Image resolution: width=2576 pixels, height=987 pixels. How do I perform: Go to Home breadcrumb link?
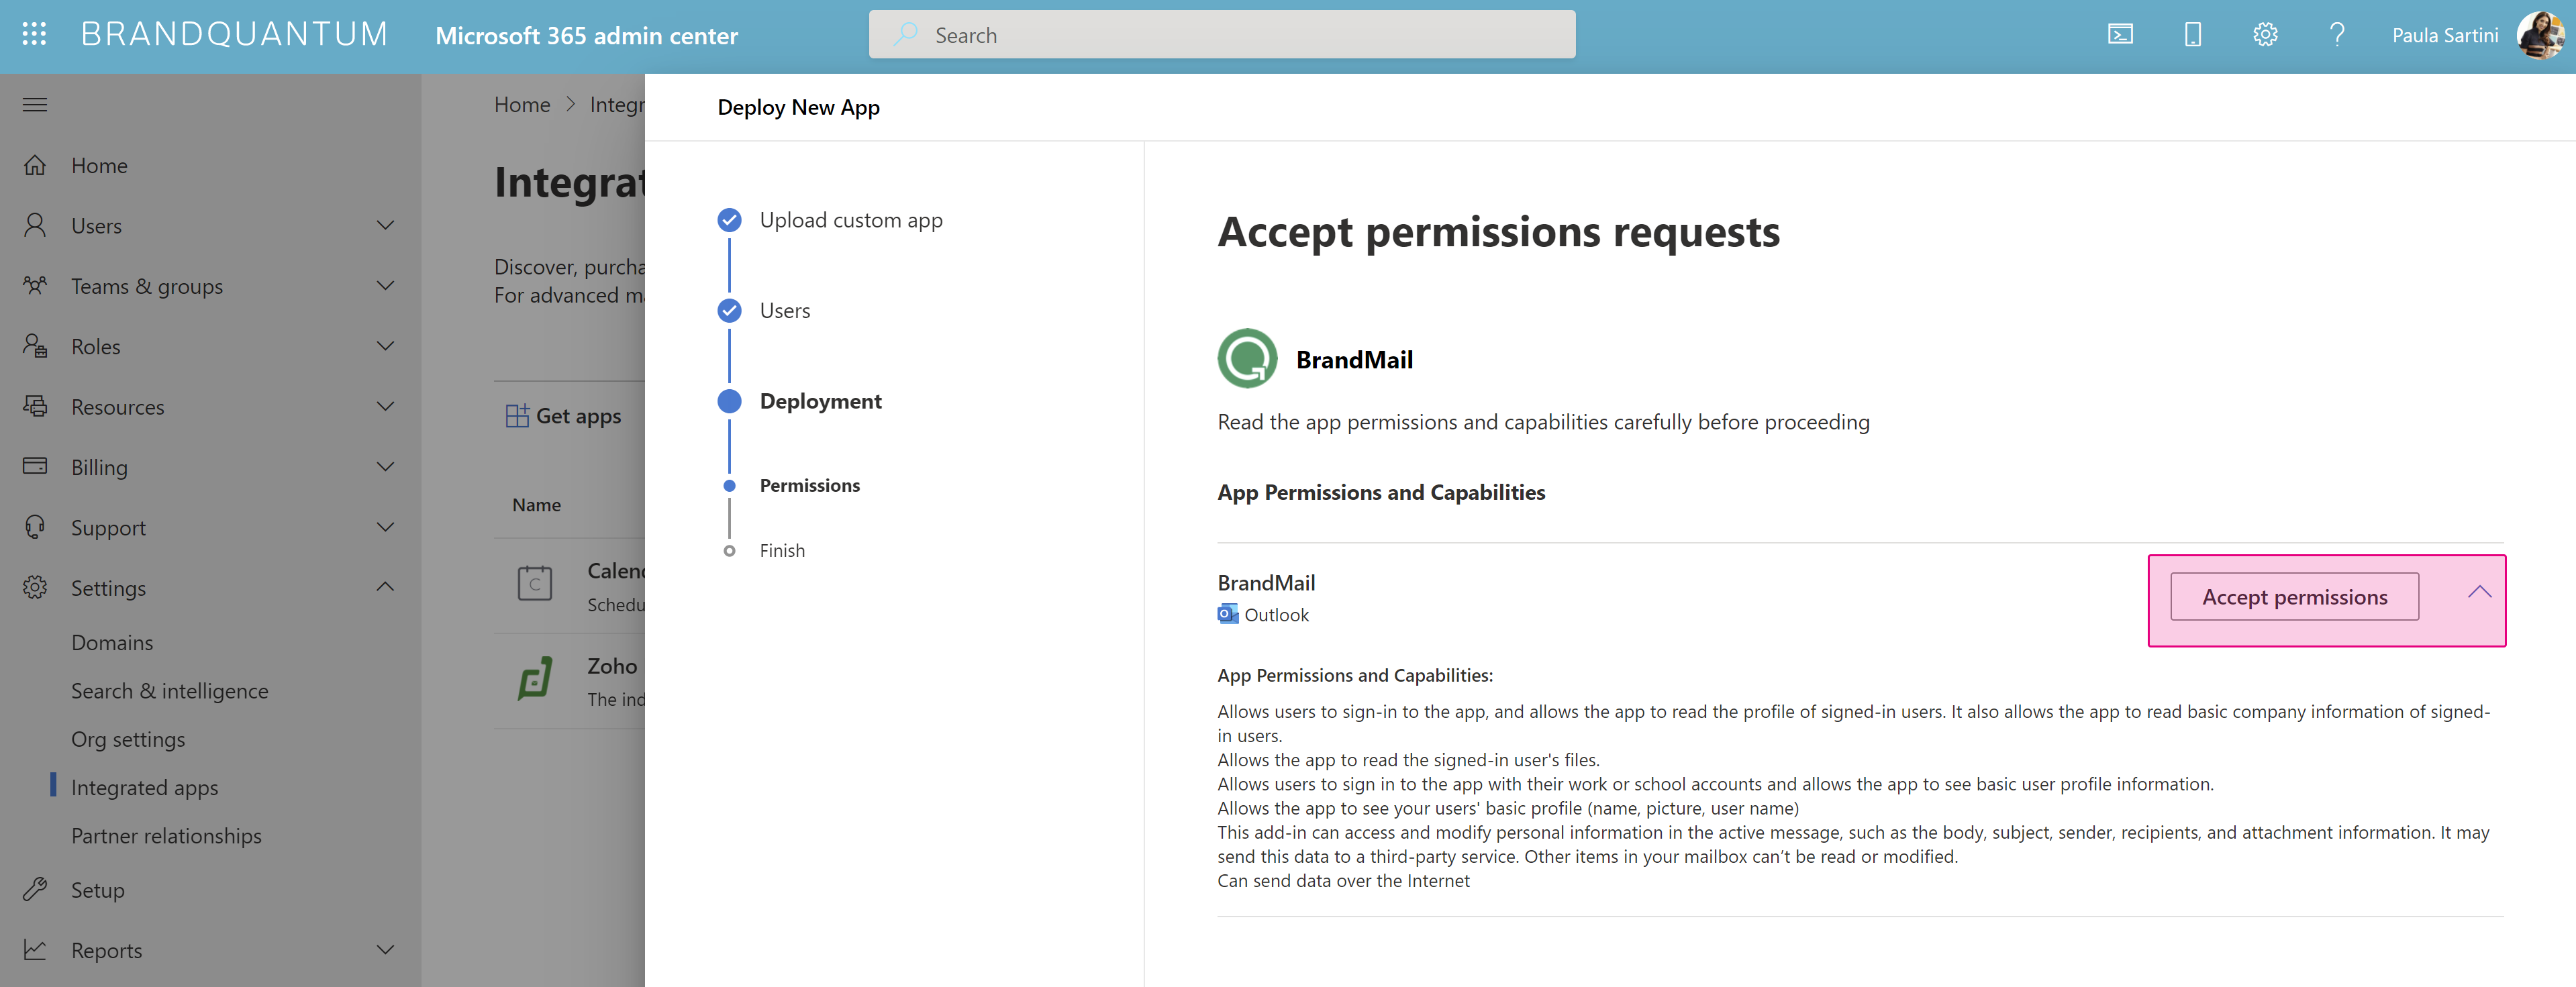click(x=522, y=105)
